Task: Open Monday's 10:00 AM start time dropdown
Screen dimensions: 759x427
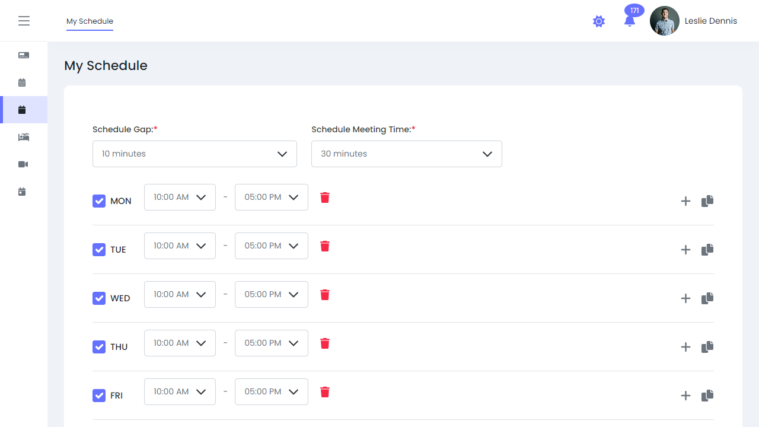Action: click(x=180, y=197)
